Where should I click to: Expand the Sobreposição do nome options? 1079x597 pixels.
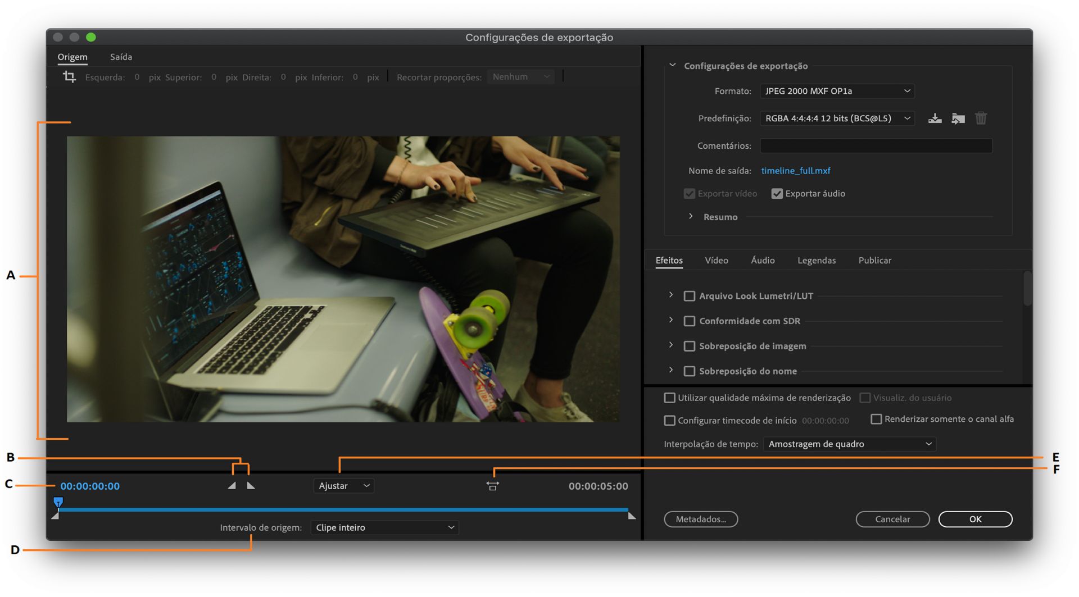[670, 370]
